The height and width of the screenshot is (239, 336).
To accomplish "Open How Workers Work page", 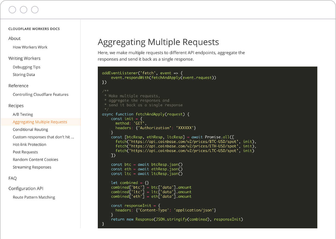I will 30,47.
